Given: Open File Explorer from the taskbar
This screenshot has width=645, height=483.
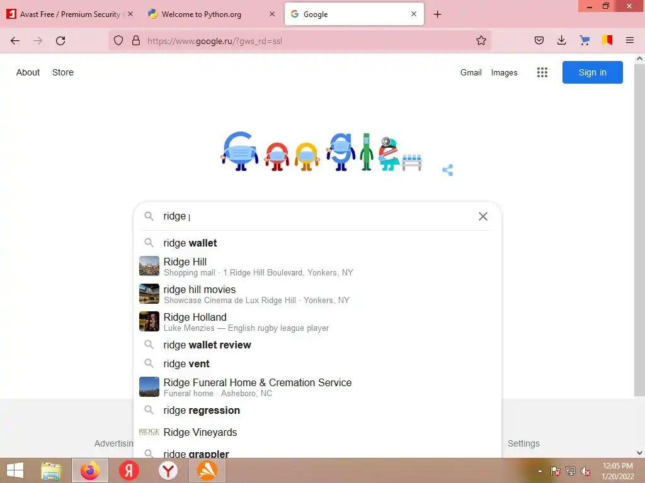Looking at the screenshot, I should click(51, 470).
